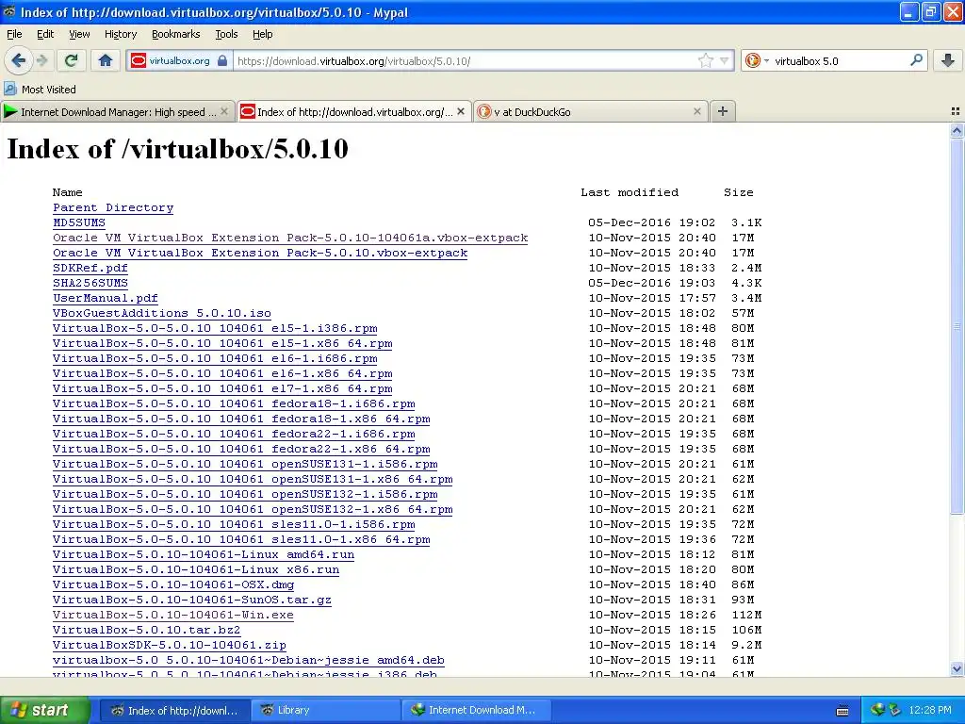Click the padlock security icon in address bar
965x724 pixels.
(222, 60)
